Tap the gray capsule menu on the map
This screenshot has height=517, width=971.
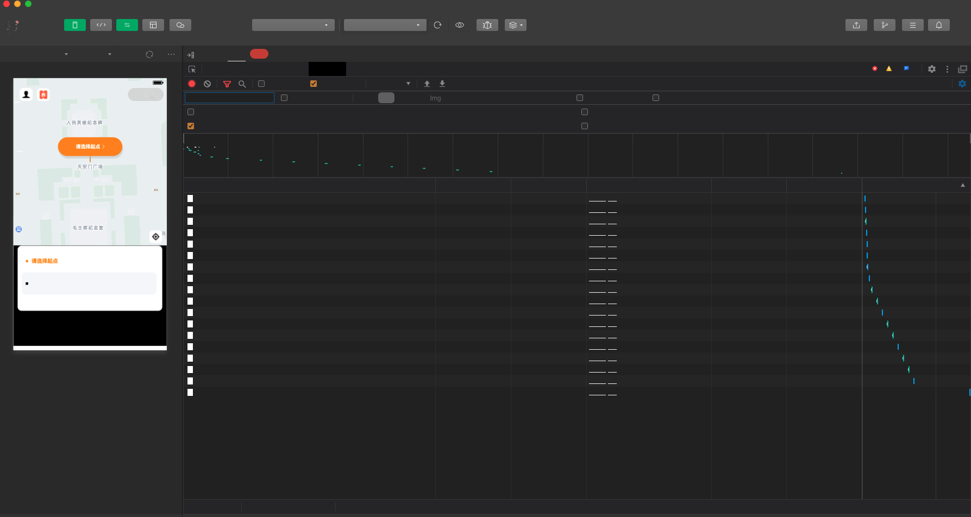click(x=146, y=94)
